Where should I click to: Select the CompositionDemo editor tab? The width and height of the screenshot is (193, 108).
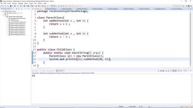pos(177,9)
